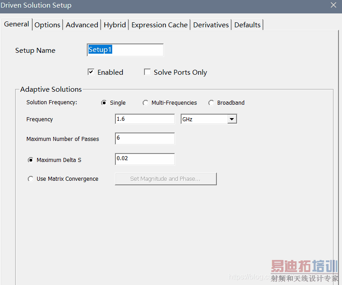Expand the GHz frequency unit dropdown
Screen dimensions: 342x285
click(x=232, y=119)
